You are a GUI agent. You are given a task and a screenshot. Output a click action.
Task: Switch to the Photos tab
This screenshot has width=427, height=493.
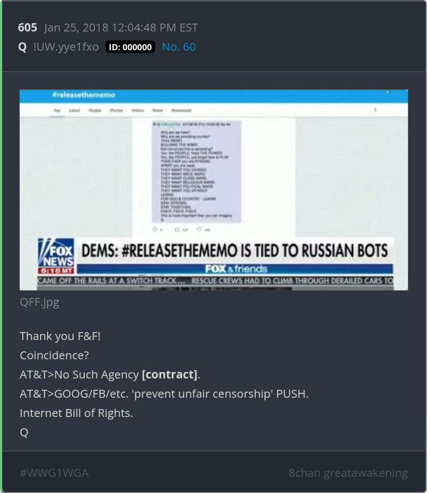pyautogui.click(x=116, y=111)
